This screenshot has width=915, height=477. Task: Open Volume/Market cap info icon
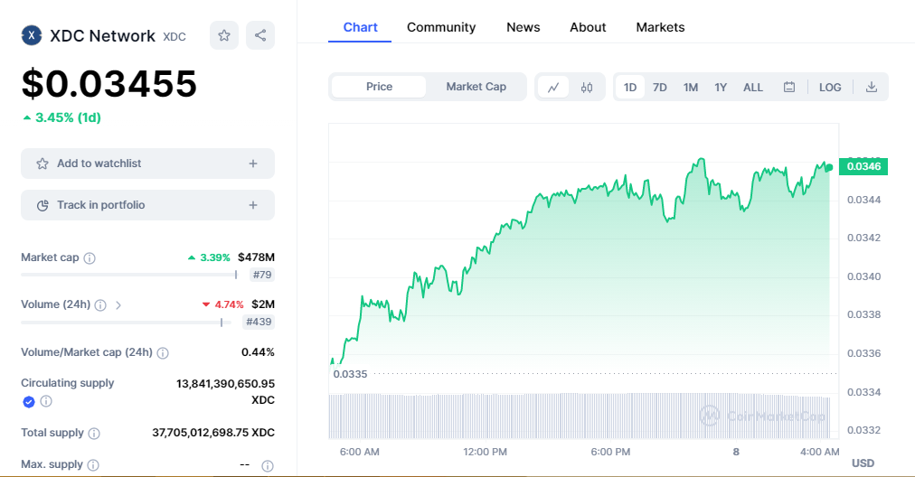[x=163, y=353]
